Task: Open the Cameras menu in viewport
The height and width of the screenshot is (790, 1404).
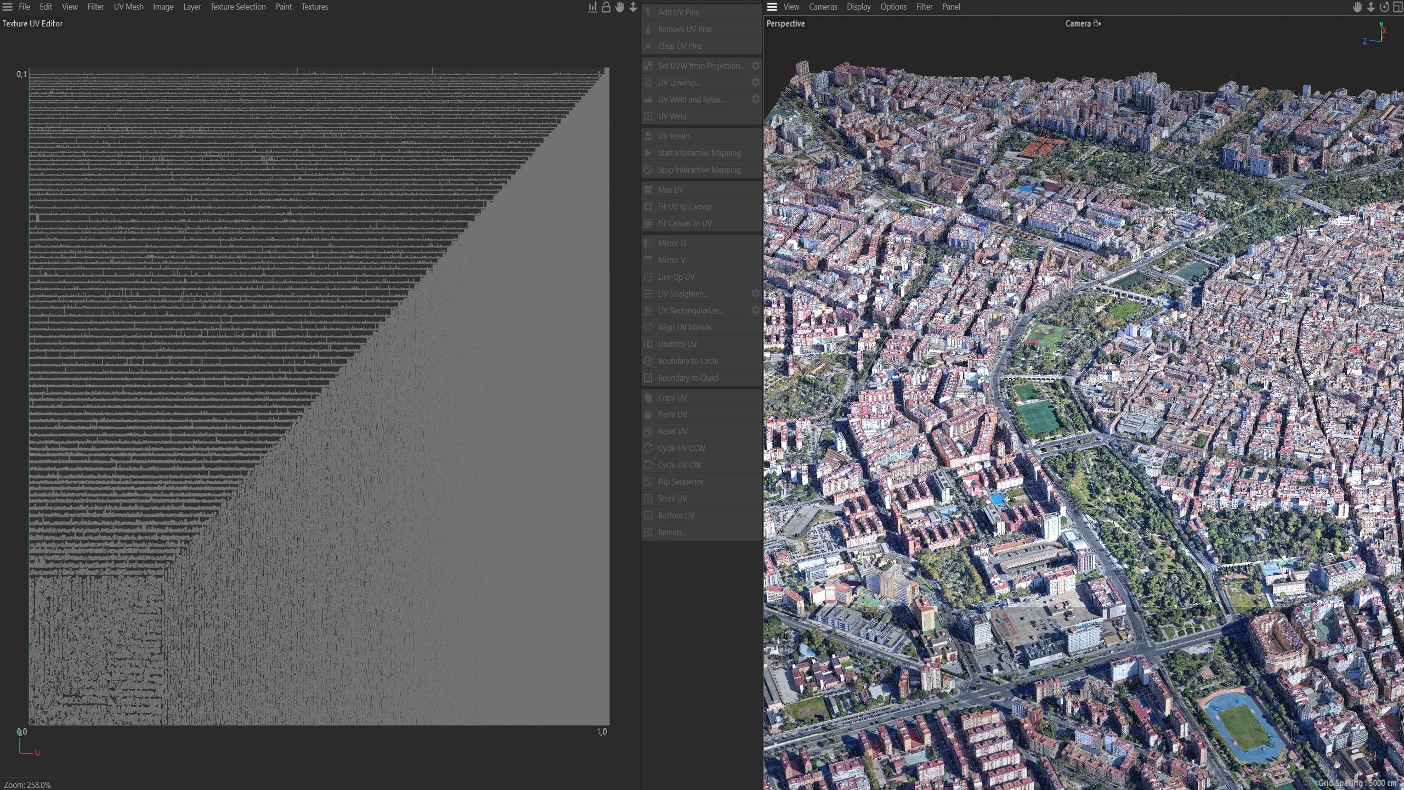Action: 823,7
